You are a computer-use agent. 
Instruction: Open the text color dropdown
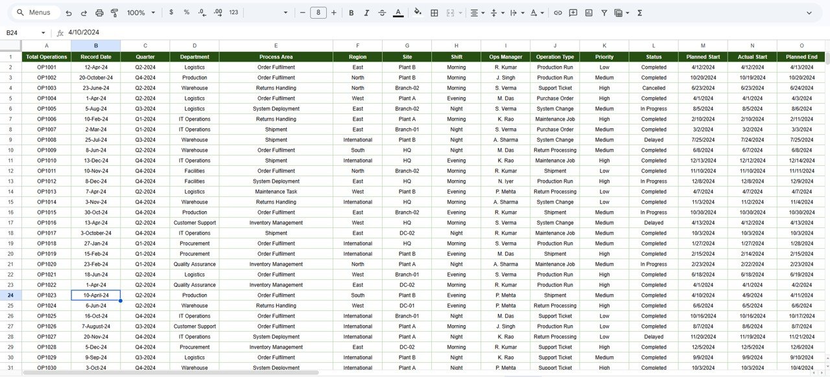[398, 12]
